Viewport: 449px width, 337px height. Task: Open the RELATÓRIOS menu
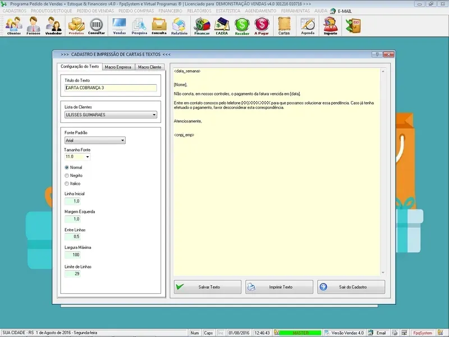coord(199,11)
